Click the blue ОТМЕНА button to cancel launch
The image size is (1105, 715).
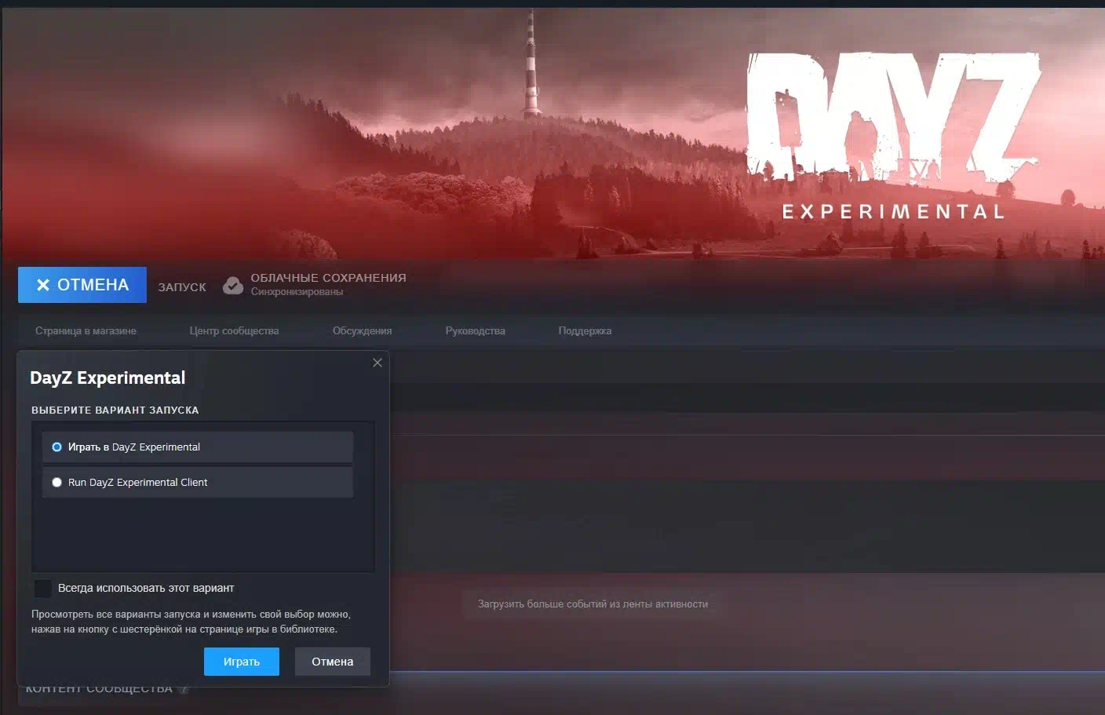(x=82, y=285)
